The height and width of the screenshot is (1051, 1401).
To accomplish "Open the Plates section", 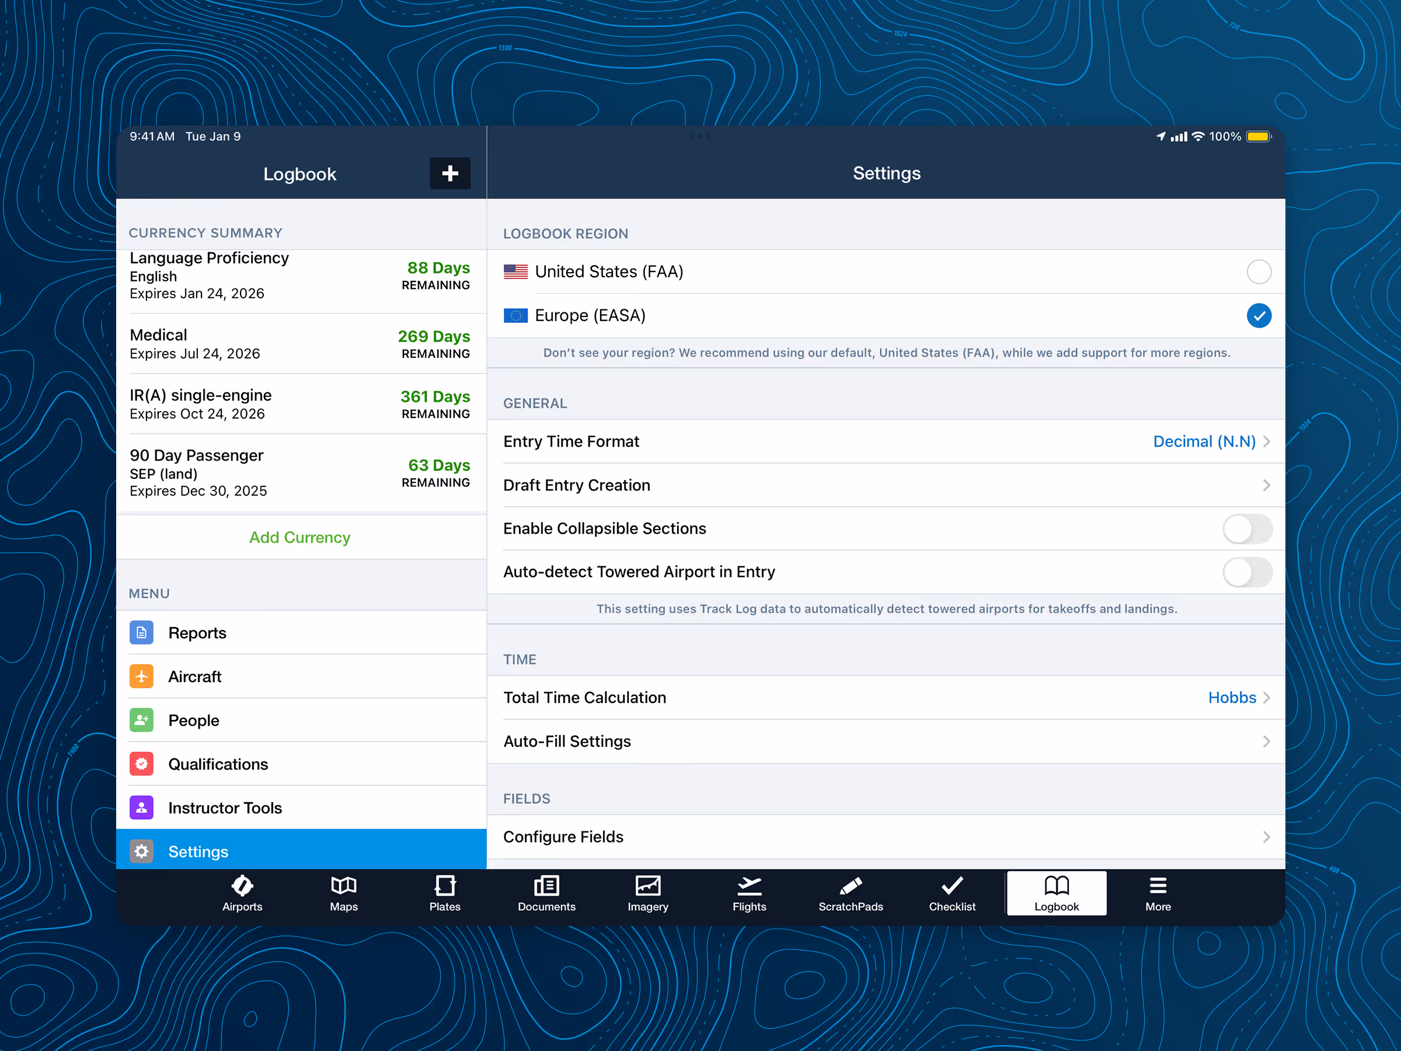I will pyautogui.click(x=445, y=895).
